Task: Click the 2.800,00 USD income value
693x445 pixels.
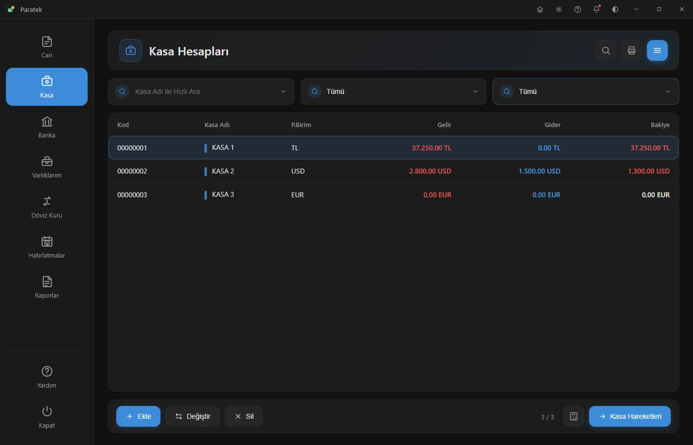Action: (430, 171)
